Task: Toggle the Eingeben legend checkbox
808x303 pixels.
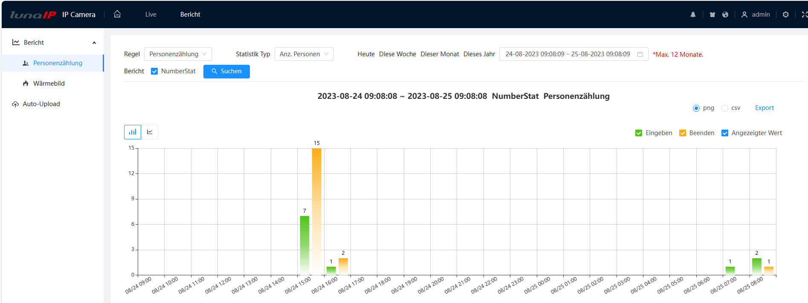Action: coord(638,133)
